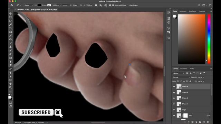Open the blend mode Normal dropdown
The width and height of the screenshot is (221, 124).
182,77
